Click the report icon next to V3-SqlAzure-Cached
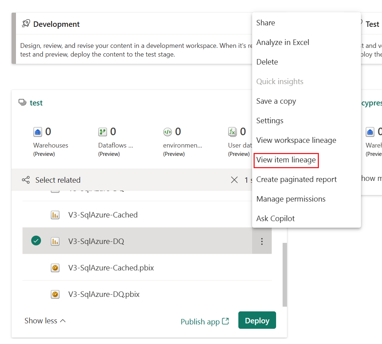This screenshot has height=344, width=382. point(55,215)
